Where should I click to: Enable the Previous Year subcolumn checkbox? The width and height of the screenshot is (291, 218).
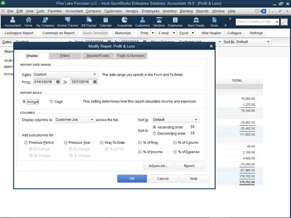pyautogui.click(x=66, y=143)
